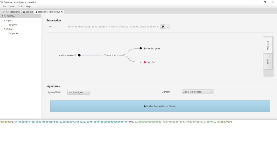Viewport: 277px width, 142px height.
Task: Select the seedsigner vers exodus tab
Action: (49, 12)
